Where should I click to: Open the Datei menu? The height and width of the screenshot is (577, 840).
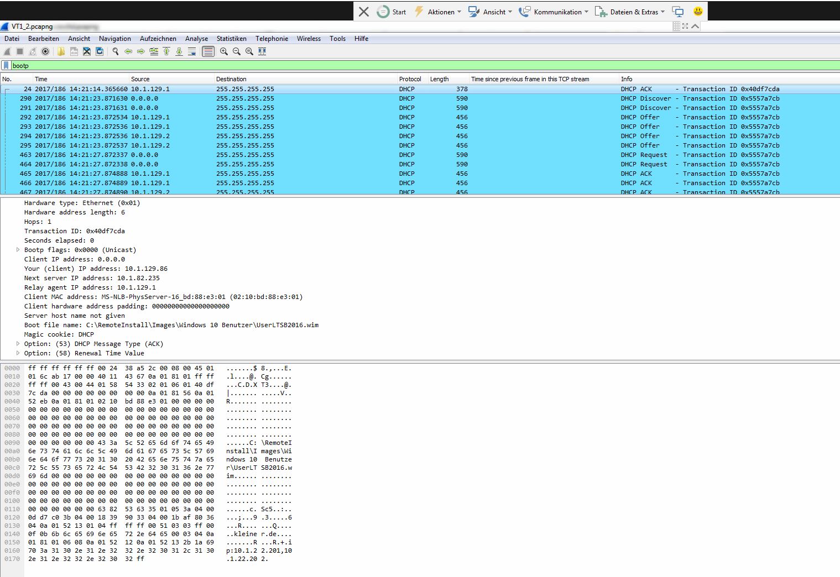coord(12,39)
